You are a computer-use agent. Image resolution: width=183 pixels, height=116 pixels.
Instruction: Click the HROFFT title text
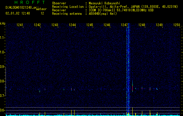click(30, 2)
